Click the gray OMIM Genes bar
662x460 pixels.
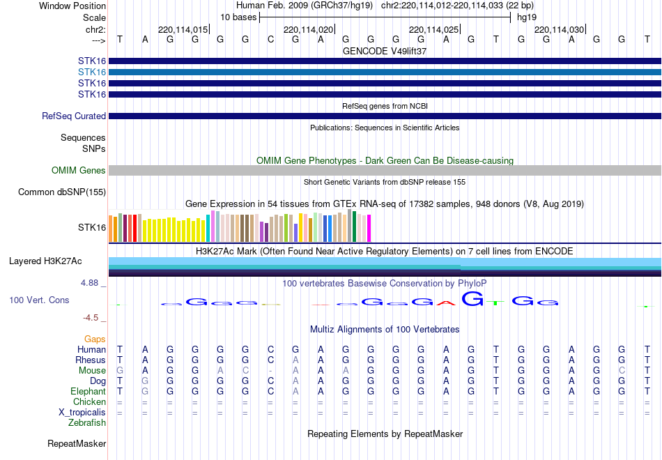click(385, 170)
